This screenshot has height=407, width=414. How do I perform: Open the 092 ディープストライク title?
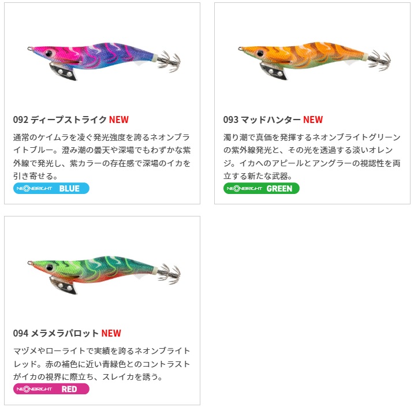(60, 120)
